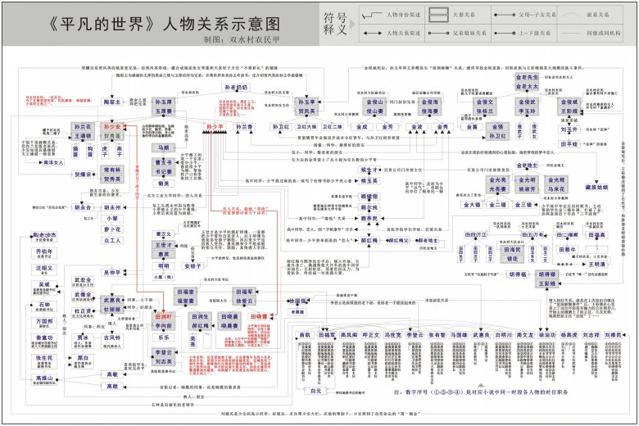This screenshot has width=639, height=426.
Task: Click the red 田润叶 character node
Action: 163,316
